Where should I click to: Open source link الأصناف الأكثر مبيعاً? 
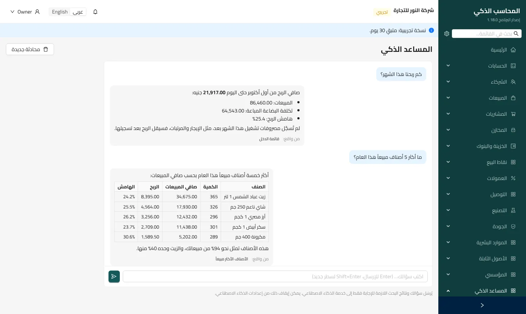pos(232,259)
